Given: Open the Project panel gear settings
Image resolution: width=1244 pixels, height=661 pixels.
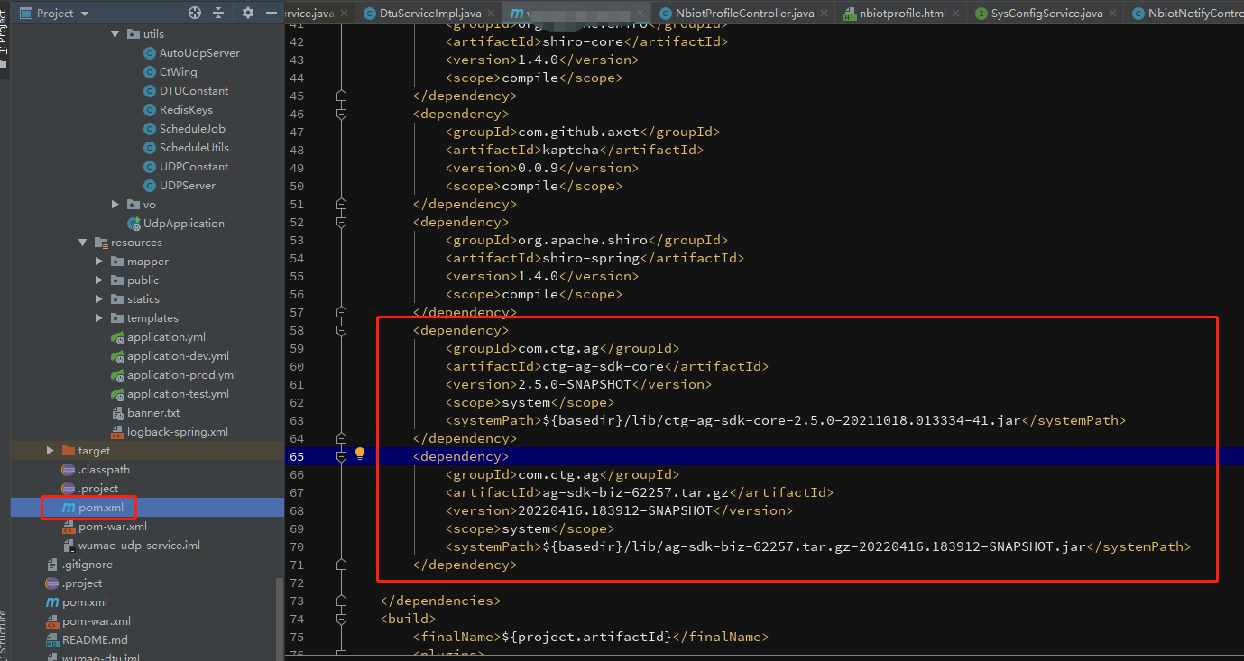Looking at the screenshot, I should tap(248, 14).
